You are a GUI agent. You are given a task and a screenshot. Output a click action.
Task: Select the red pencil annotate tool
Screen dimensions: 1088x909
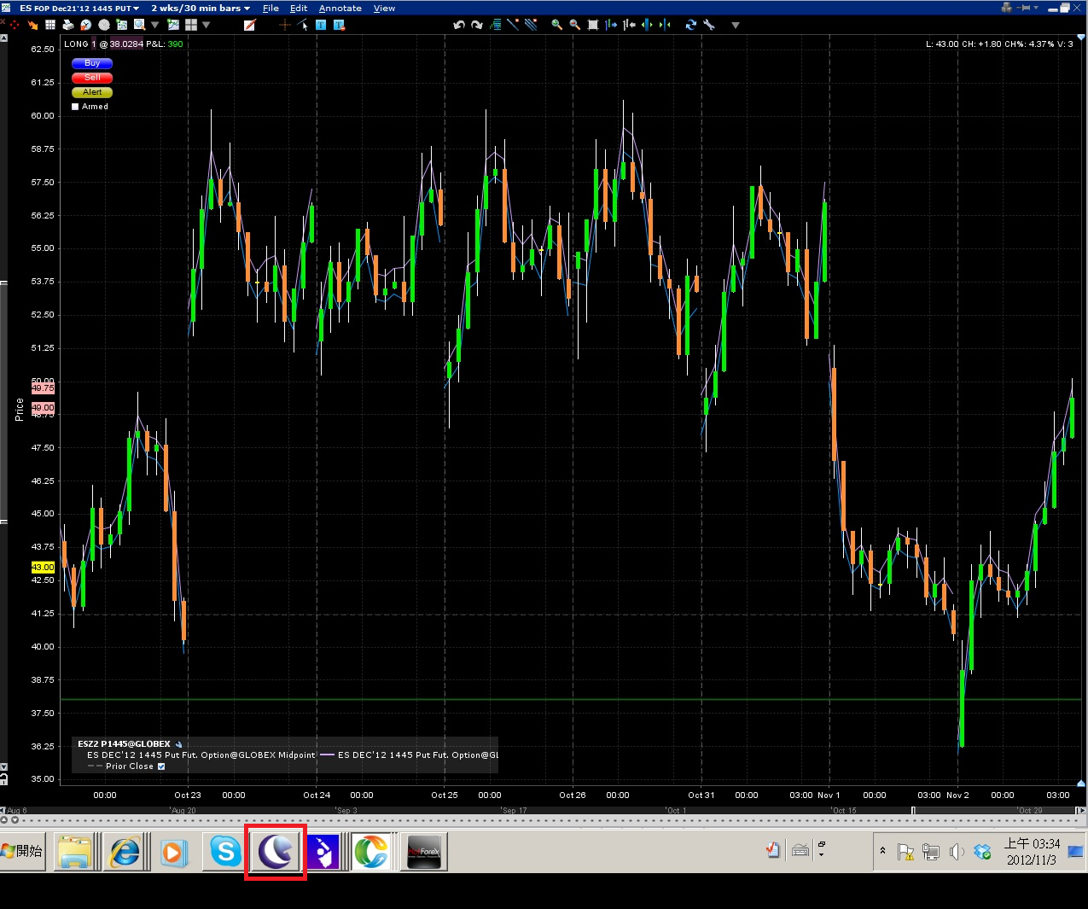tap(250, 25)
